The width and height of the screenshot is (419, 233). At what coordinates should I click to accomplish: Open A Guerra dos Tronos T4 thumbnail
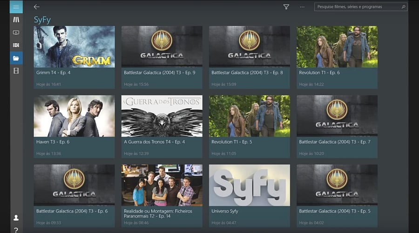pos(162,116)
